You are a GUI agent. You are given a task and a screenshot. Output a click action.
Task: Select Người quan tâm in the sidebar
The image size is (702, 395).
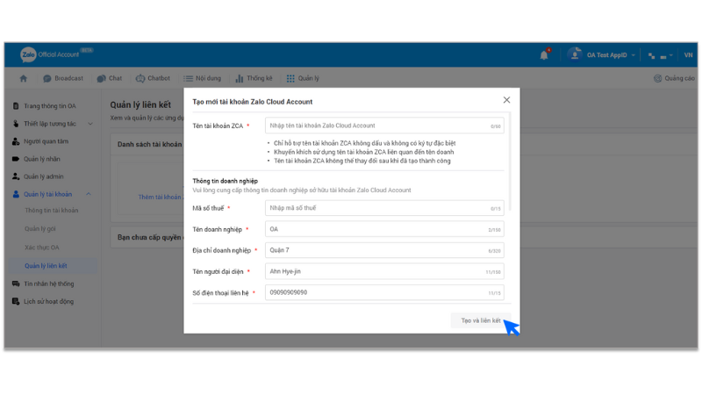(x=47, y=141)
